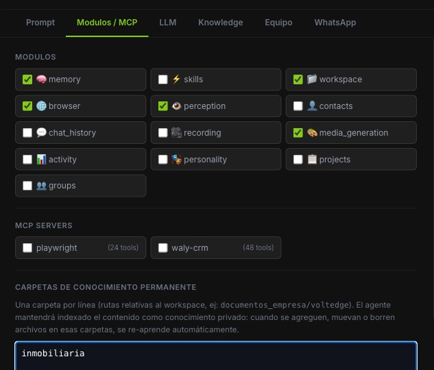The height and width of the screenshot is (370, 434).
Task: Tick the groups module checkbox
Action: click(x=27, y=186)
